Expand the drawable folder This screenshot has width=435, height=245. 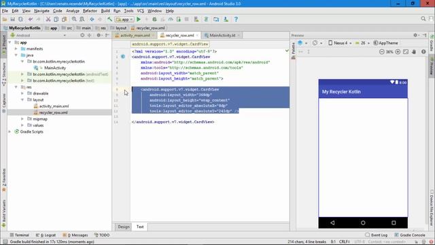(22, 93)
